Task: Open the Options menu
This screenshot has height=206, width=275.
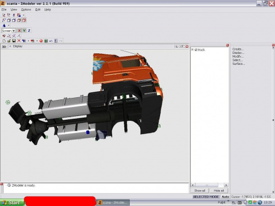Action: coord(26,9)
